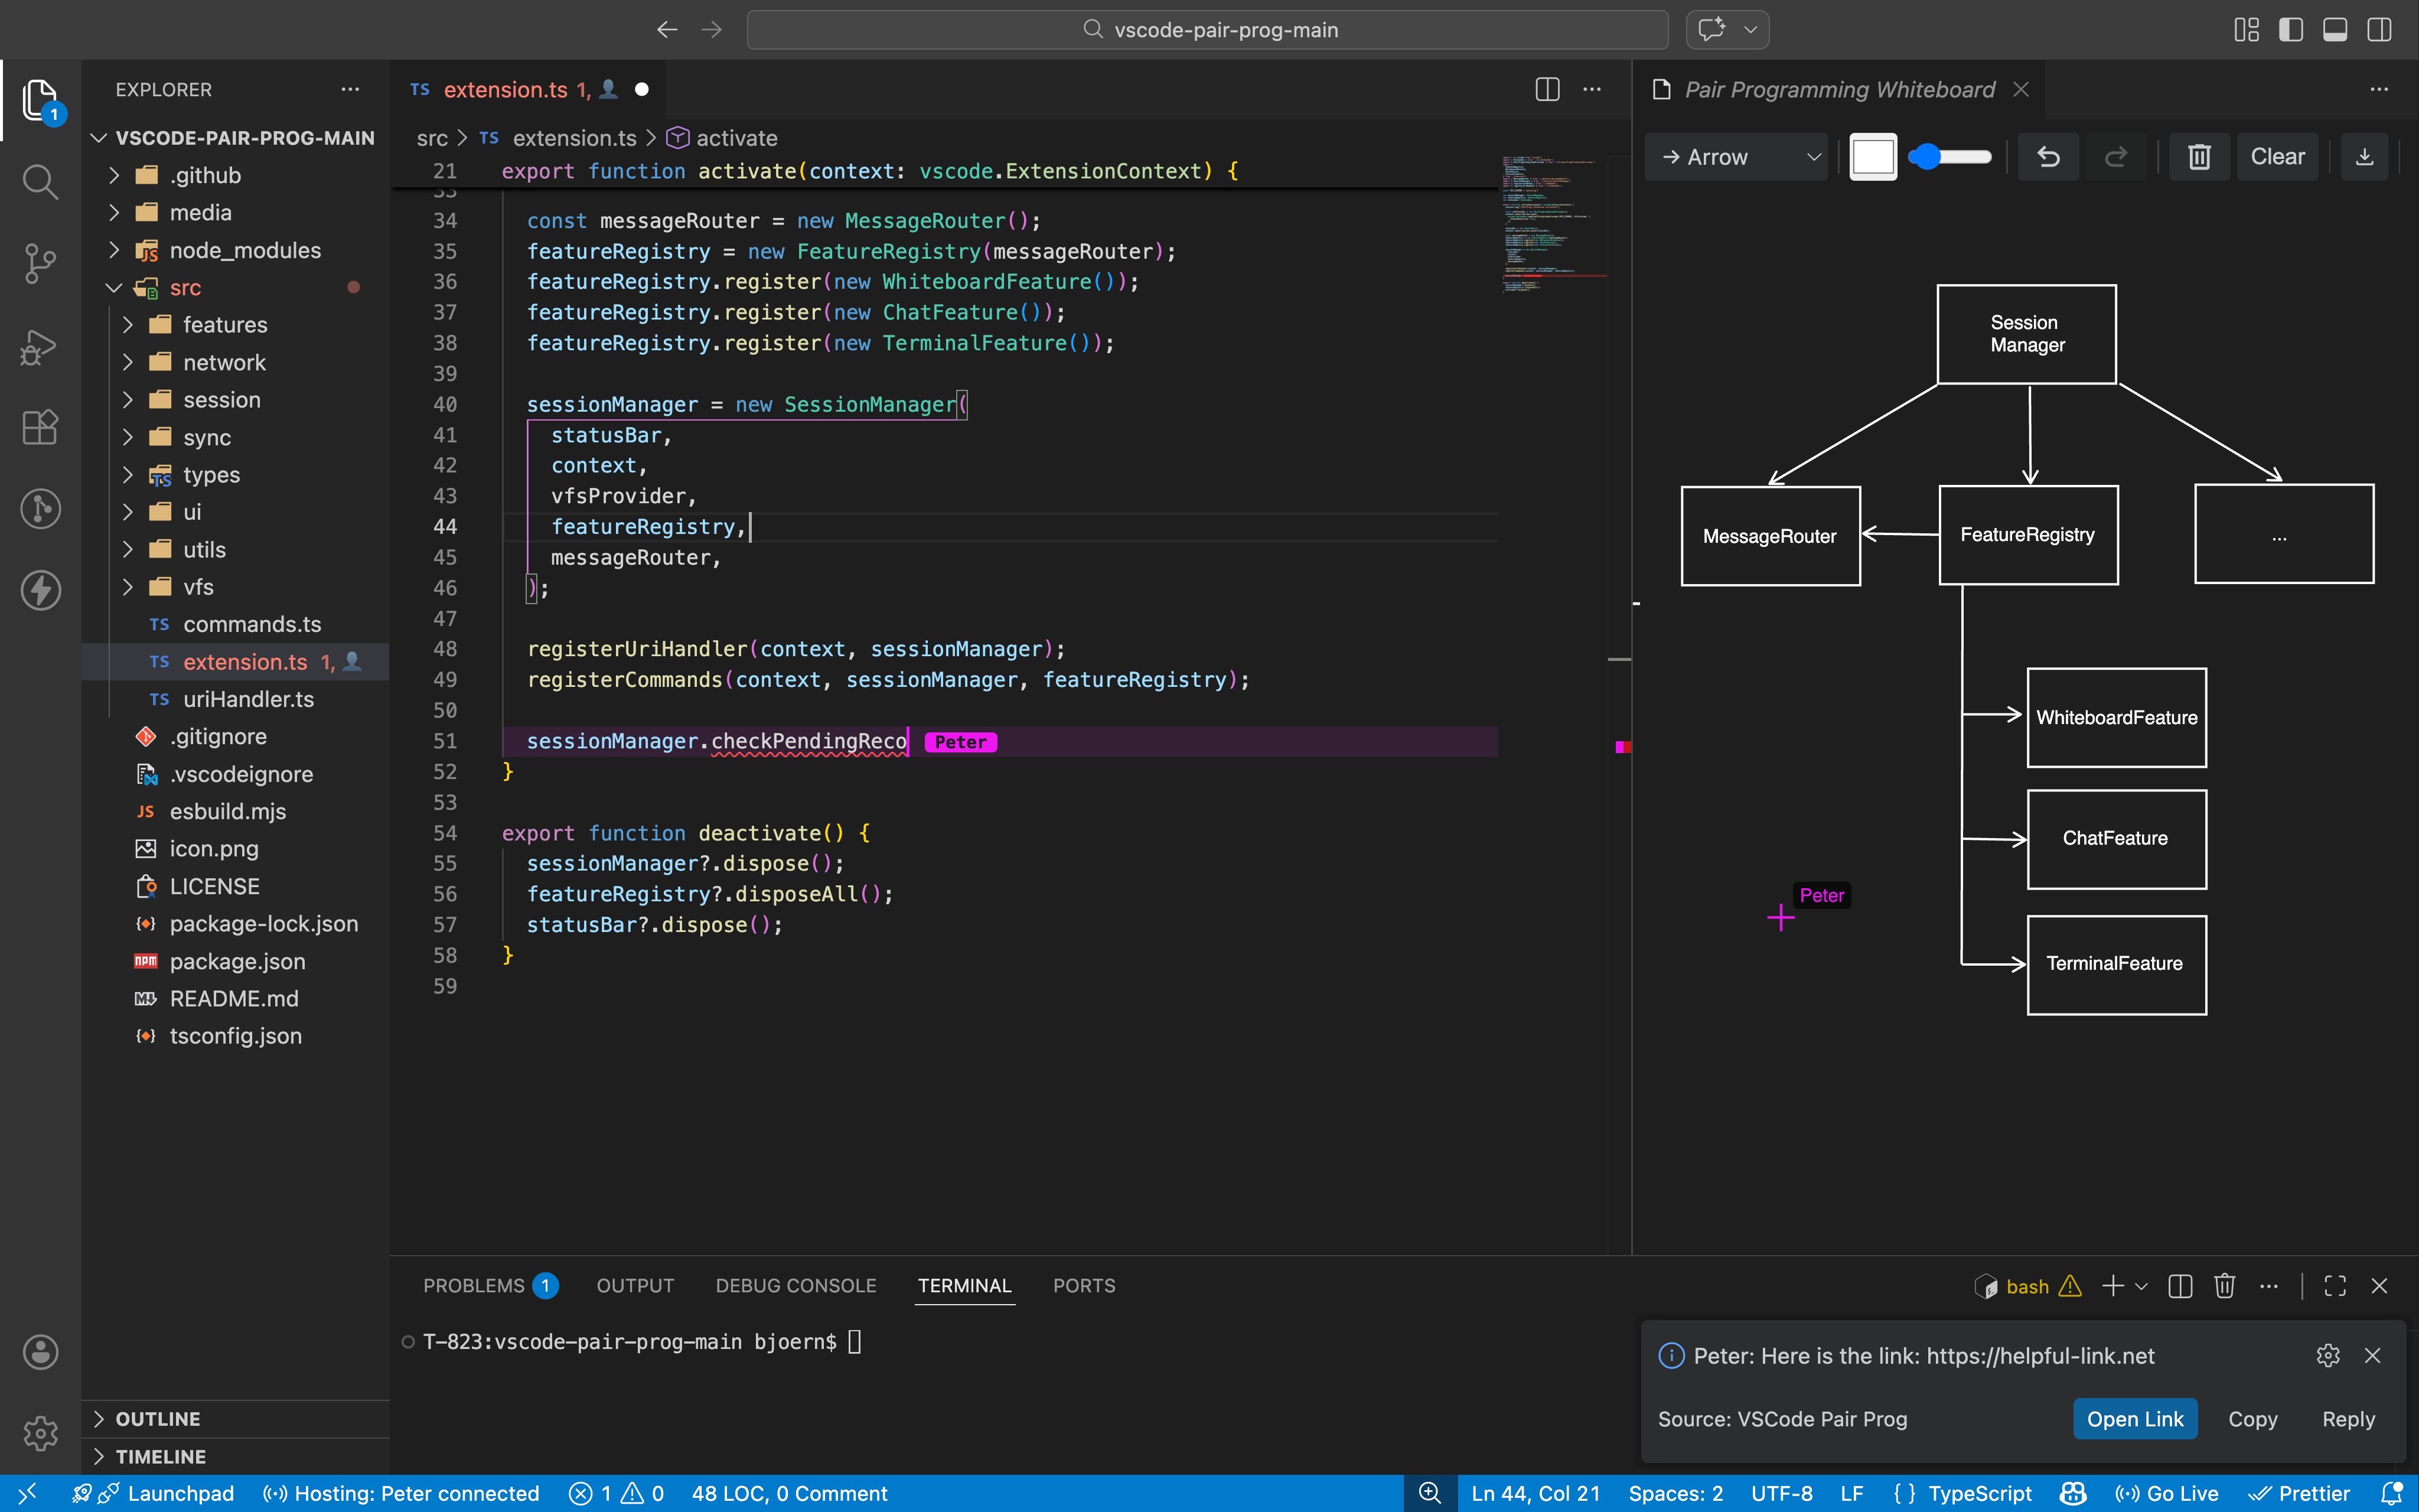Click the whiteboard stroke width slider

(1950, 157)
